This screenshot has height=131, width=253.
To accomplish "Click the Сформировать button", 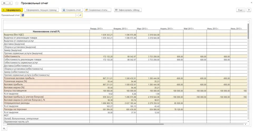I will [x=12, y=10].
